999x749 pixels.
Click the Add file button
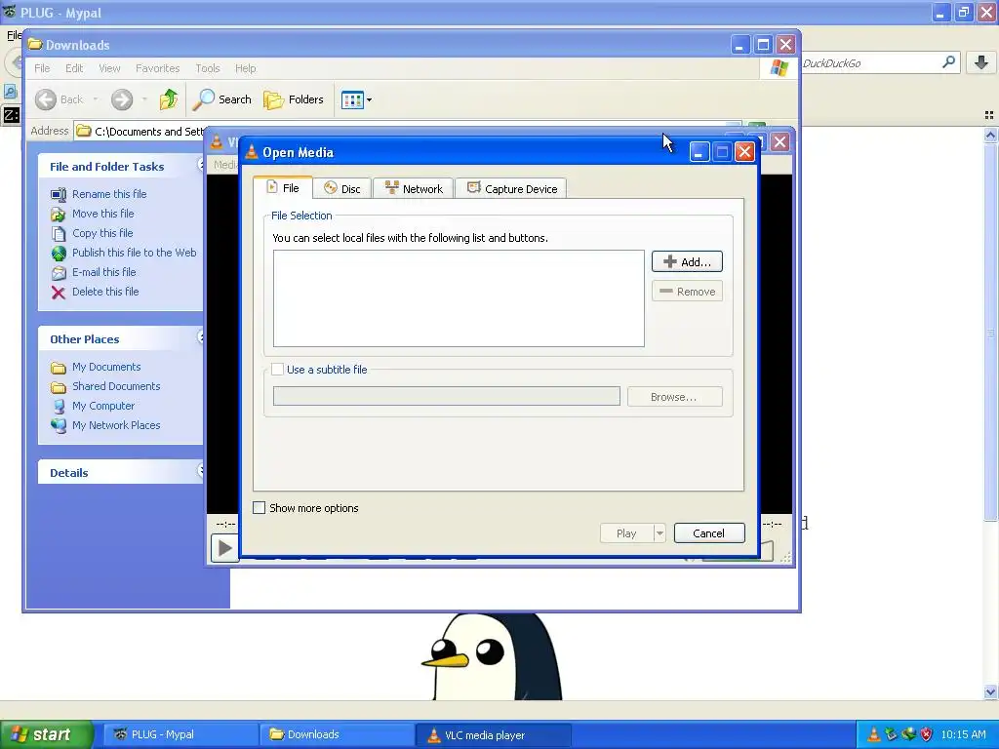coord(687,261)
